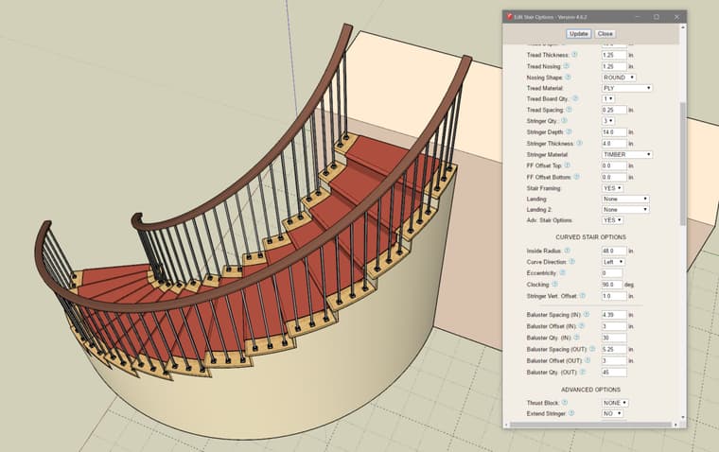Click the Clocking degrees input field
Image resolution: width=719 pixels, height=452 pixels.
point(612,285)
